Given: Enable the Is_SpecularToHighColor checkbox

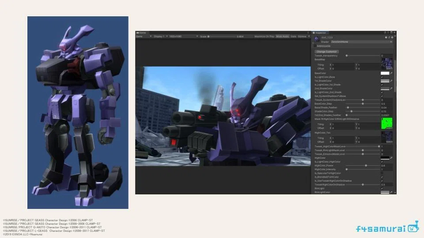Looking at the screenshot, I should coord(382,173).
